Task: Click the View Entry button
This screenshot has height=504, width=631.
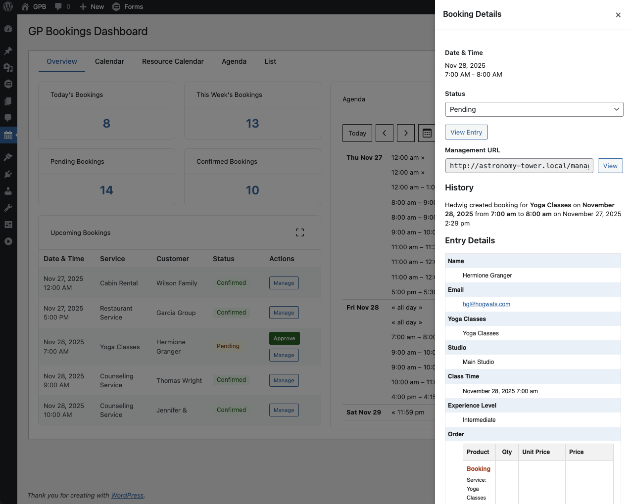Action: click(466, 132)
